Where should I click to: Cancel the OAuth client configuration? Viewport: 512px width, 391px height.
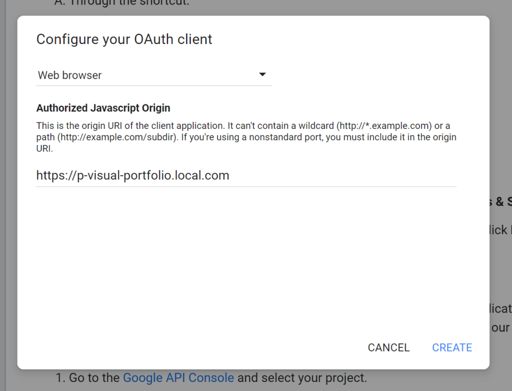[388, 348]
